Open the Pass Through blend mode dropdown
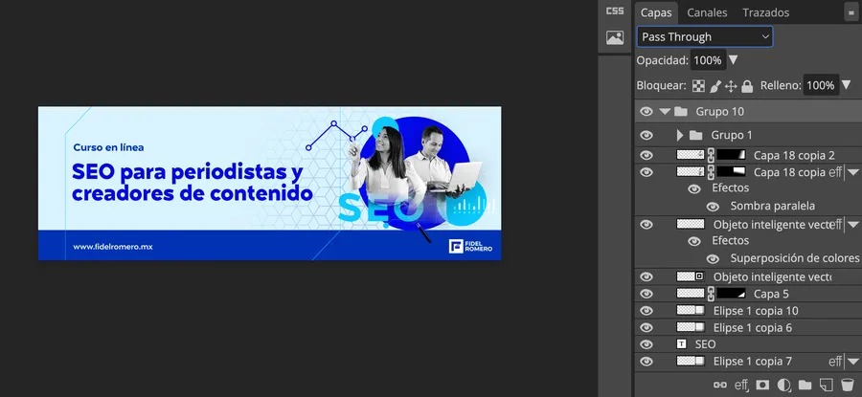The image size is (862, 397). [x=705, y=37]
